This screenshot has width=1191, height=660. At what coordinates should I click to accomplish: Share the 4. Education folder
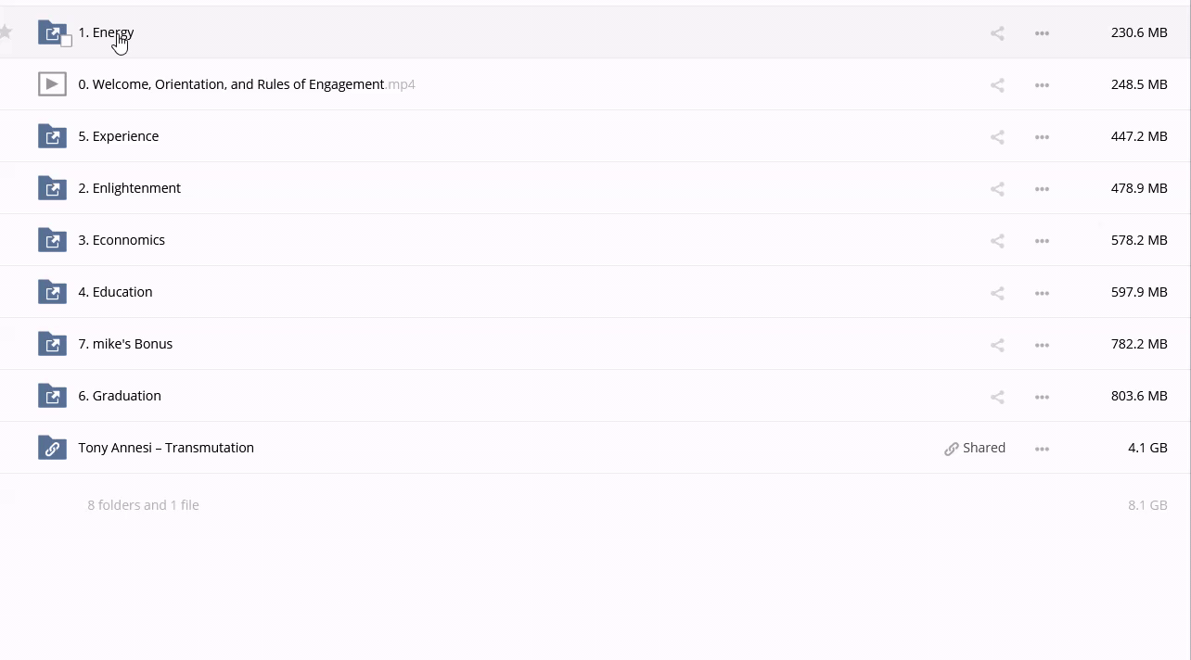997,293
